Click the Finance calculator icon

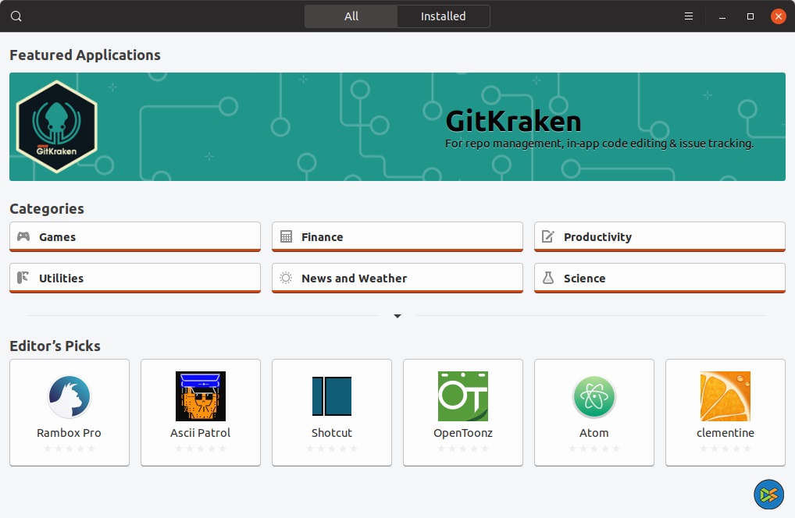[x=286, y=236]
